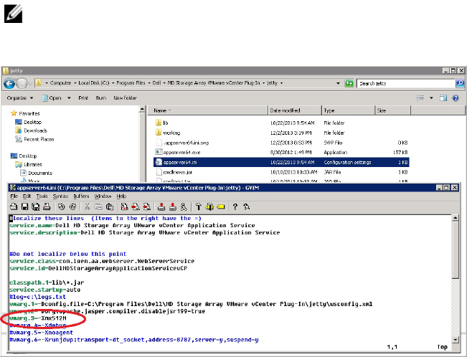Open the Buffers menu in GVIM
Image resolution: width=467 pixels, height=357 pixels.
82,196
